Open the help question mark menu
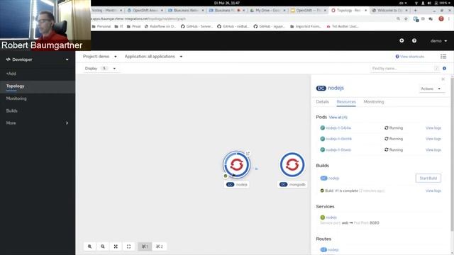Screen dimensions: 454x255 tap(414, 41)
